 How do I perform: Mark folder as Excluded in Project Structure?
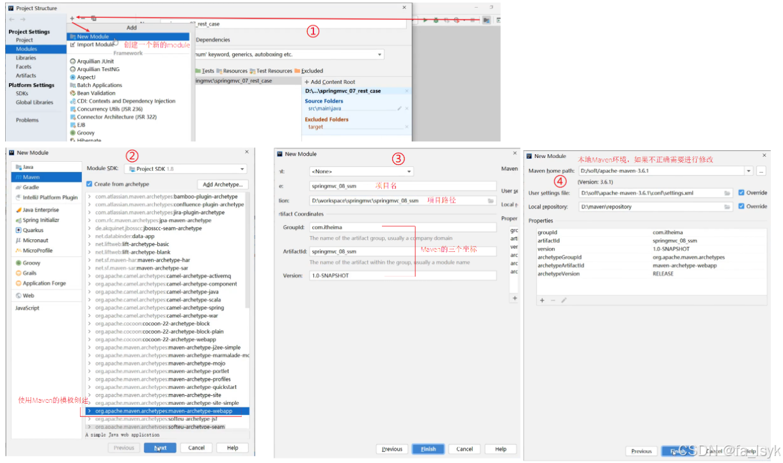309,71
